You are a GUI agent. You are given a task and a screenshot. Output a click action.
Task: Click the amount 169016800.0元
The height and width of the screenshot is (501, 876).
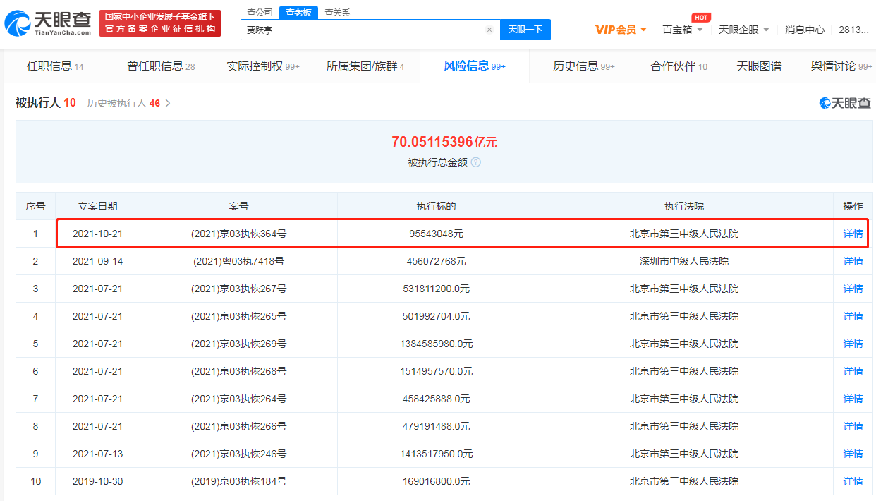coord(436,481)
